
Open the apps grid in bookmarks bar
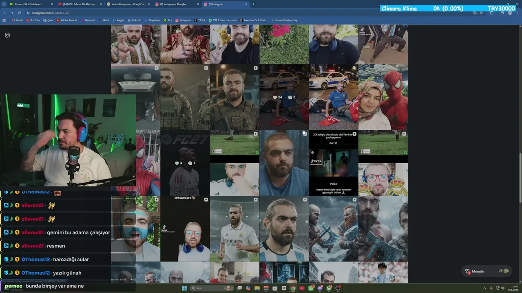point(4,20)
